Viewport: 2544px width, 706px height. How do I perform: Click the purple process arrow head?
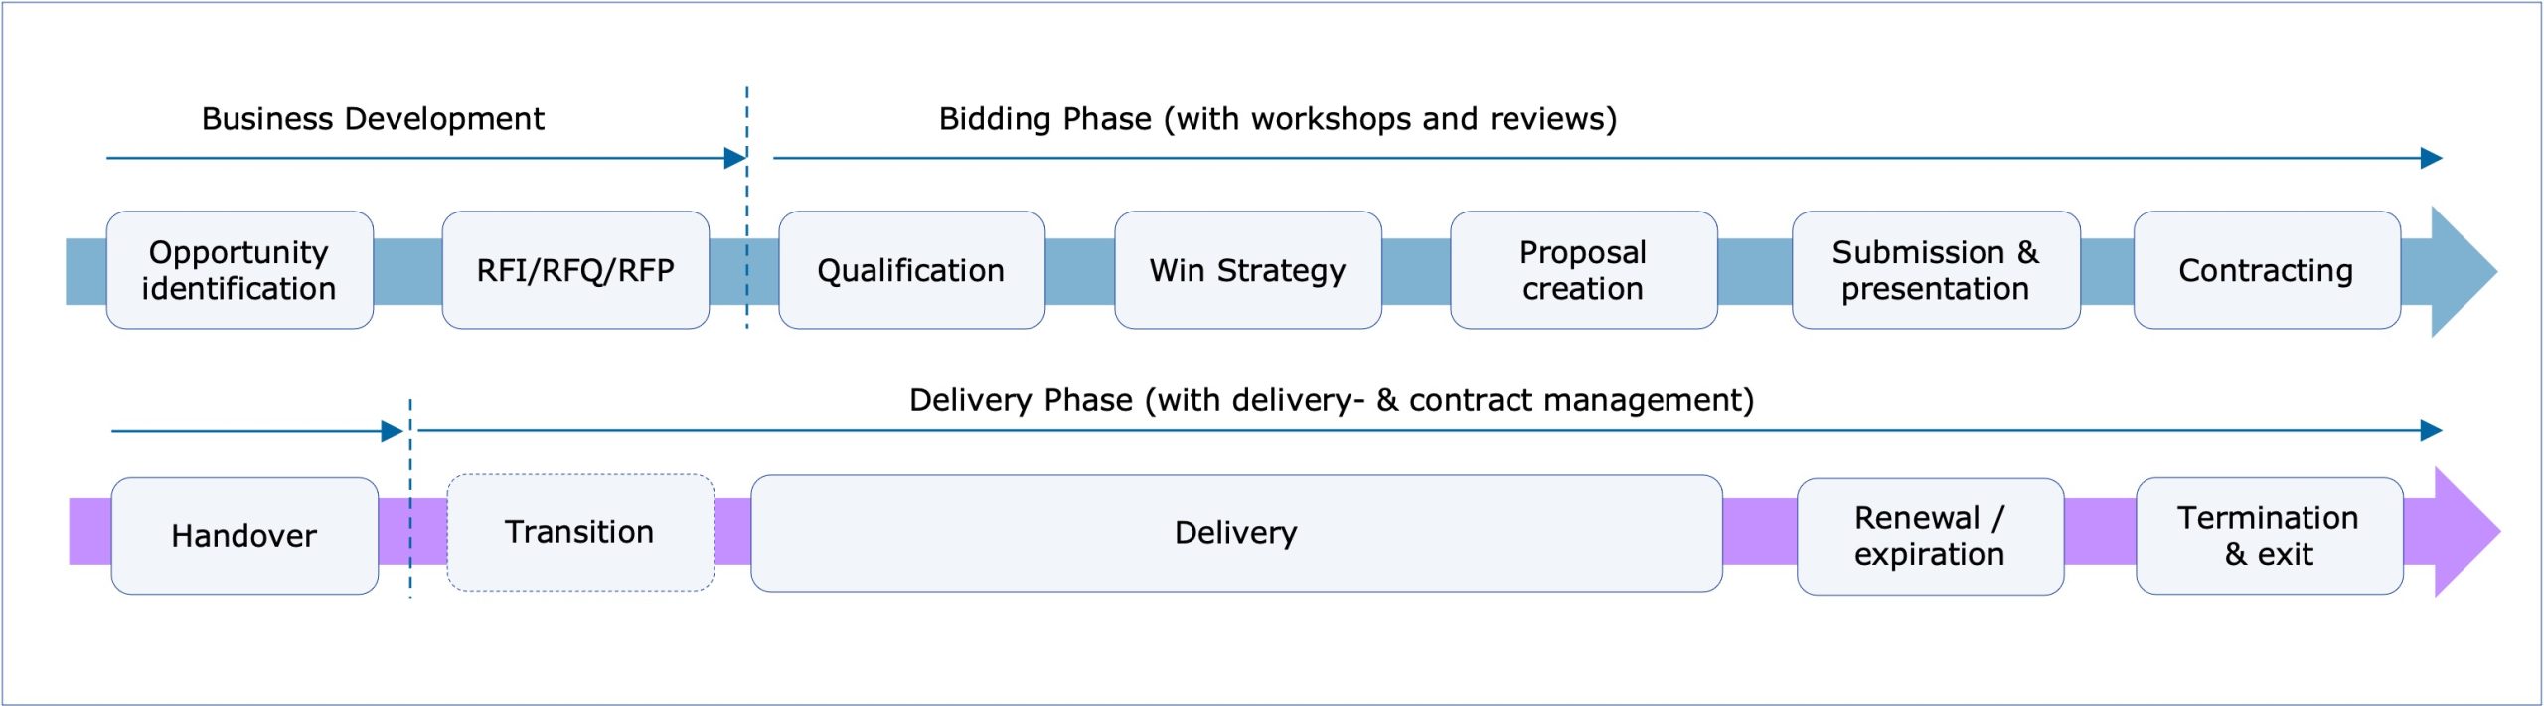(2466, 532)
